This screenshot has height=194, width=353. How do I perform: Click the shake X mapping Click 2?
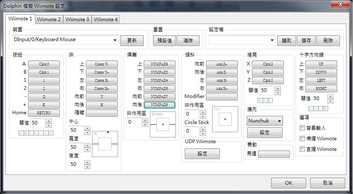point(267,64)
